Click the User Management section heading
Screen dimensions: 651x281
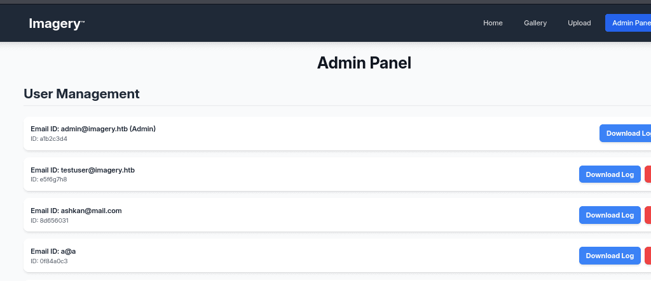(81, 94)
